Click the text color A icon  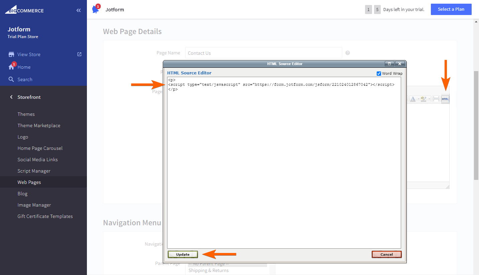[x=412, y=99]
